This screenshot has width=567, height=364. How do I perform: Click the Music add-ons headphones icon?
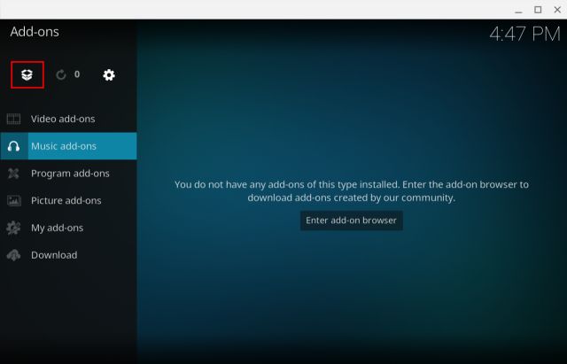coord(14,146)
